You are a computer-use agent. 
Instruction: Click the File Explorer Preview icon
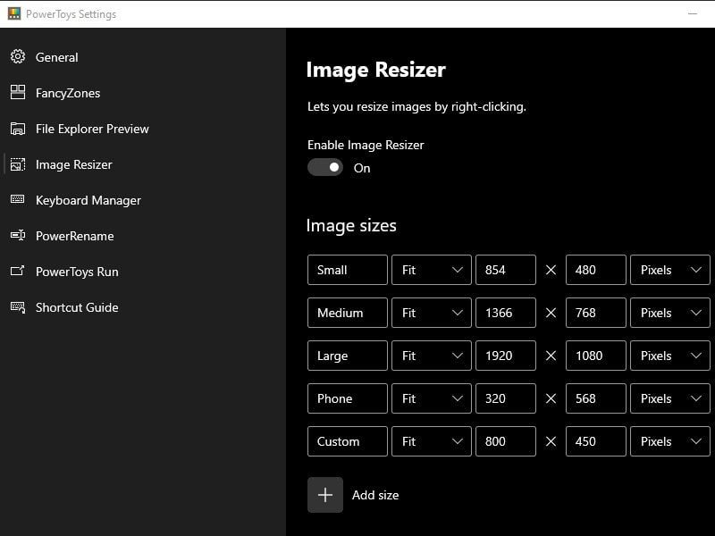[18, 129]
